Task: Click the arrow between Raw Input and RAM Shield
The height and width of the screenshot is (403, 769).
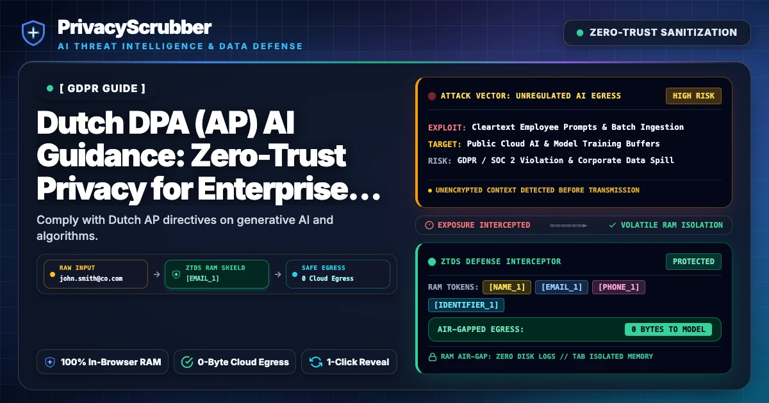Action: [x=156, y=274]
